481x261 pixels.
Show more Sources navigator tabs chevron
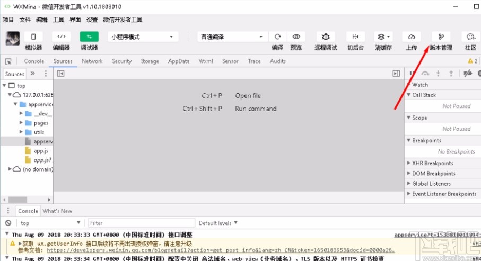pos(33,74)
